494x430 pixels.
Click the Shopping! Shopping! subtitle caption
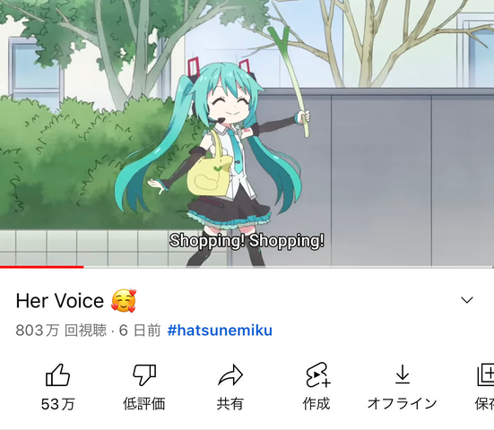(247, 242)
